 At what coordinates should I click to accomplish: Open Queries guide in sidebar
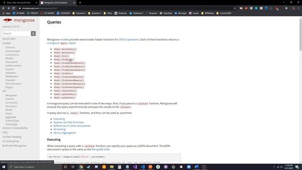pos(9,69)
